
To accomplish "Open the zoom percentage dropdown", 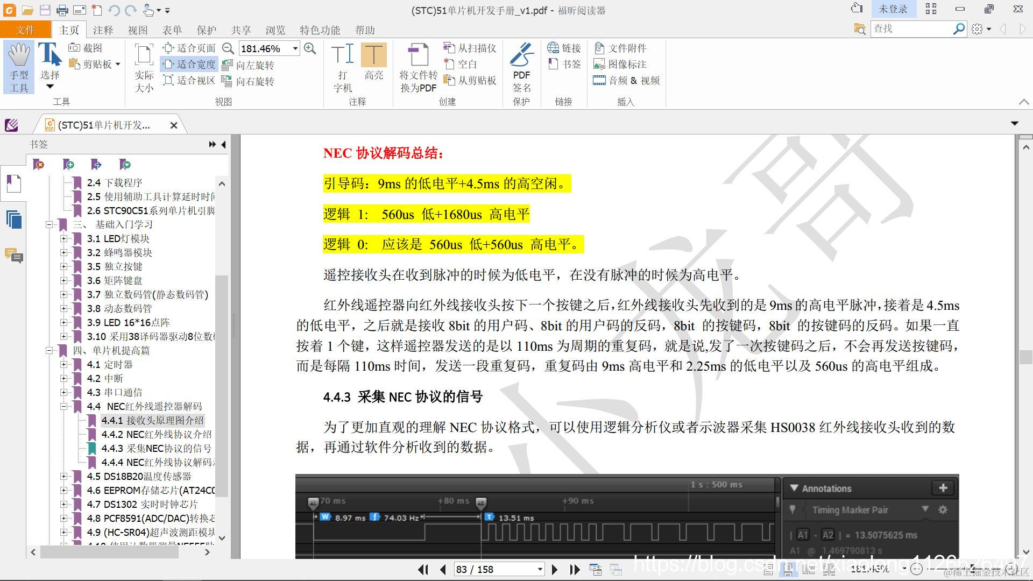I will click(295, 48).
